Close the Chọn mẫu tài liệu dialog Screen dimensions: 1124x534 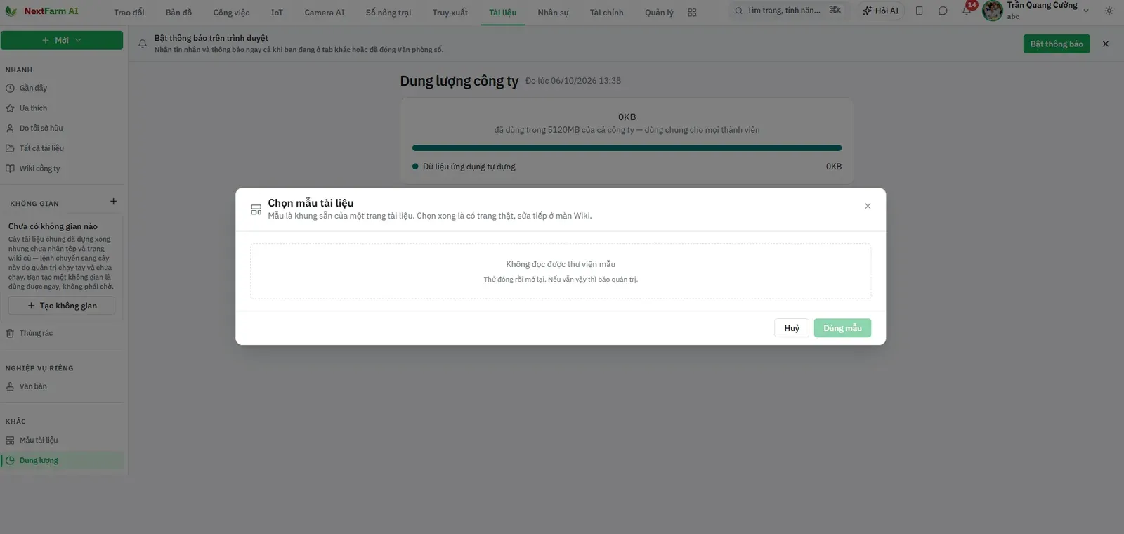pos(868,206)
